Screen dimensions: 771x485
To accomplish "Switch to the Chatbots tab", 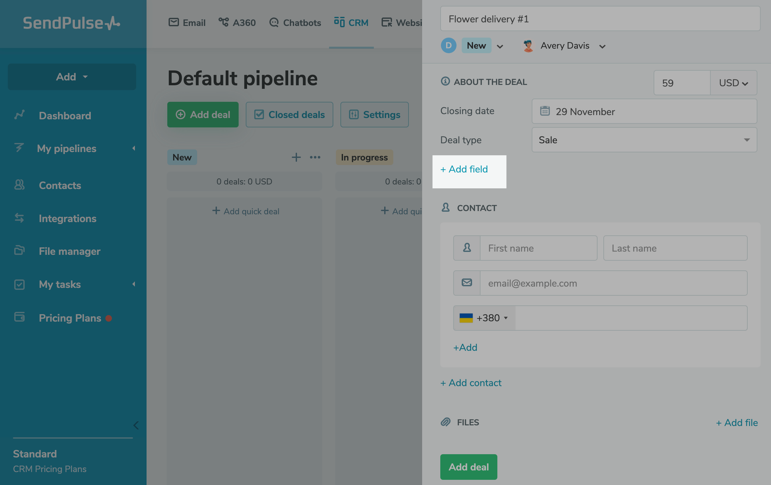I will point(295,23).
